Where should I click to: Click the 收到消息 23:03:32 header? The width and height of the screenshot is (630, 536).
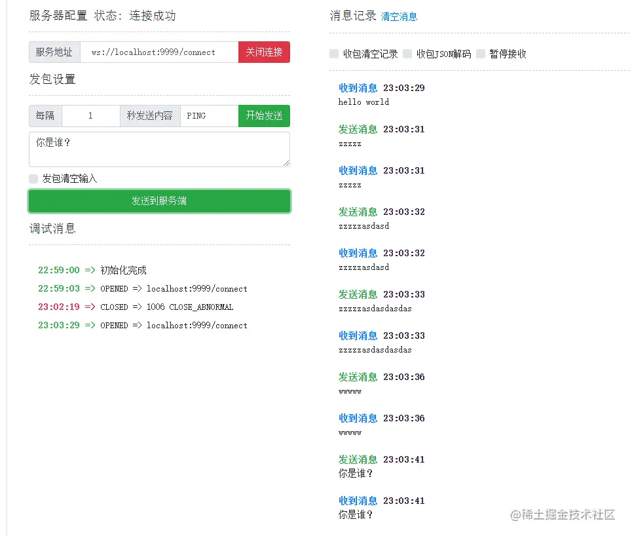[381, 253]
